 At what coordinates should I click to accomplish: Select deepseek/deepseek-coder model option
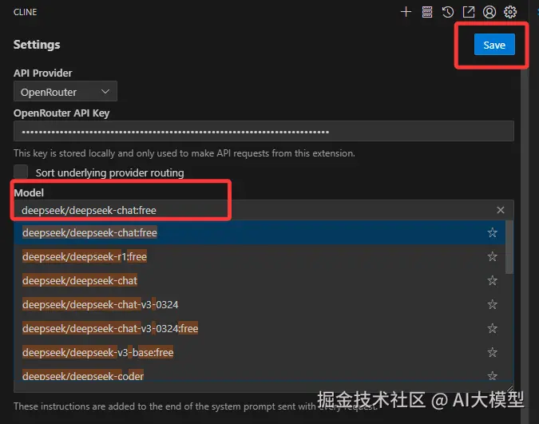(x=260, y=373)
